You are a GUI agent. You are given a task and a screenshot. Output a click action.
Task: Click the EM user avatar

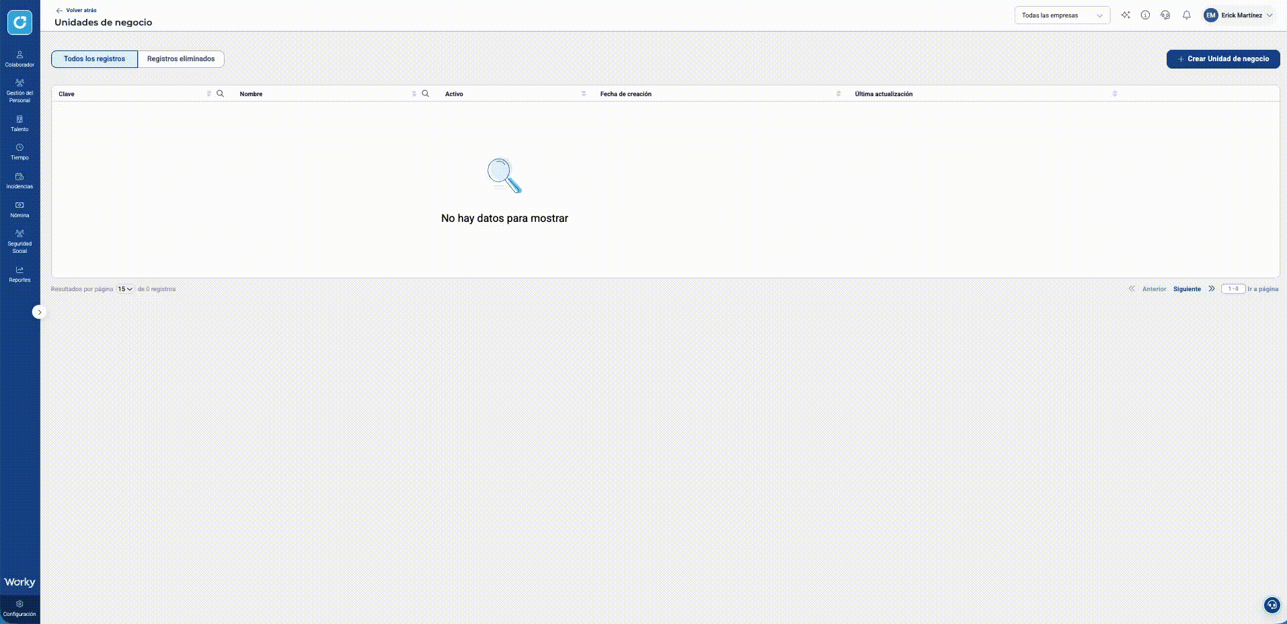point(1211,15)
